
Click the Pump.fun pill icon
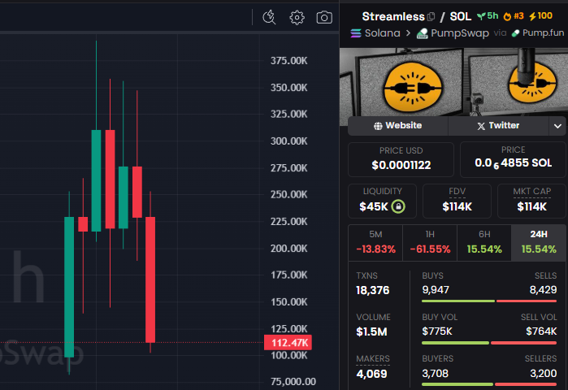pos(515,33)
